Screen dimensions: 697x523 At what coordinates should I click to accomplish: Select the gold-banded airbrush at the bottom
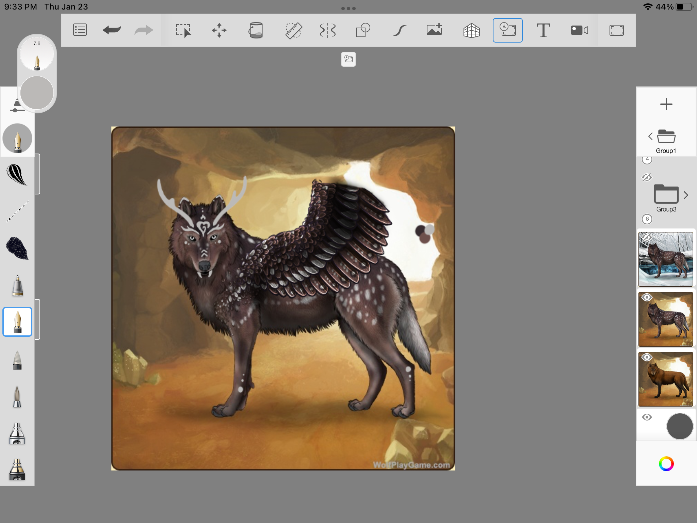tap(17, 470)
